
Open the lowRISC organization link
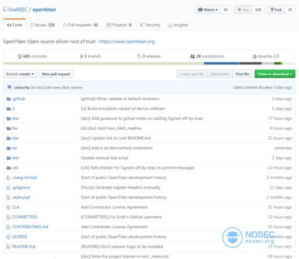tap(18, 9)
